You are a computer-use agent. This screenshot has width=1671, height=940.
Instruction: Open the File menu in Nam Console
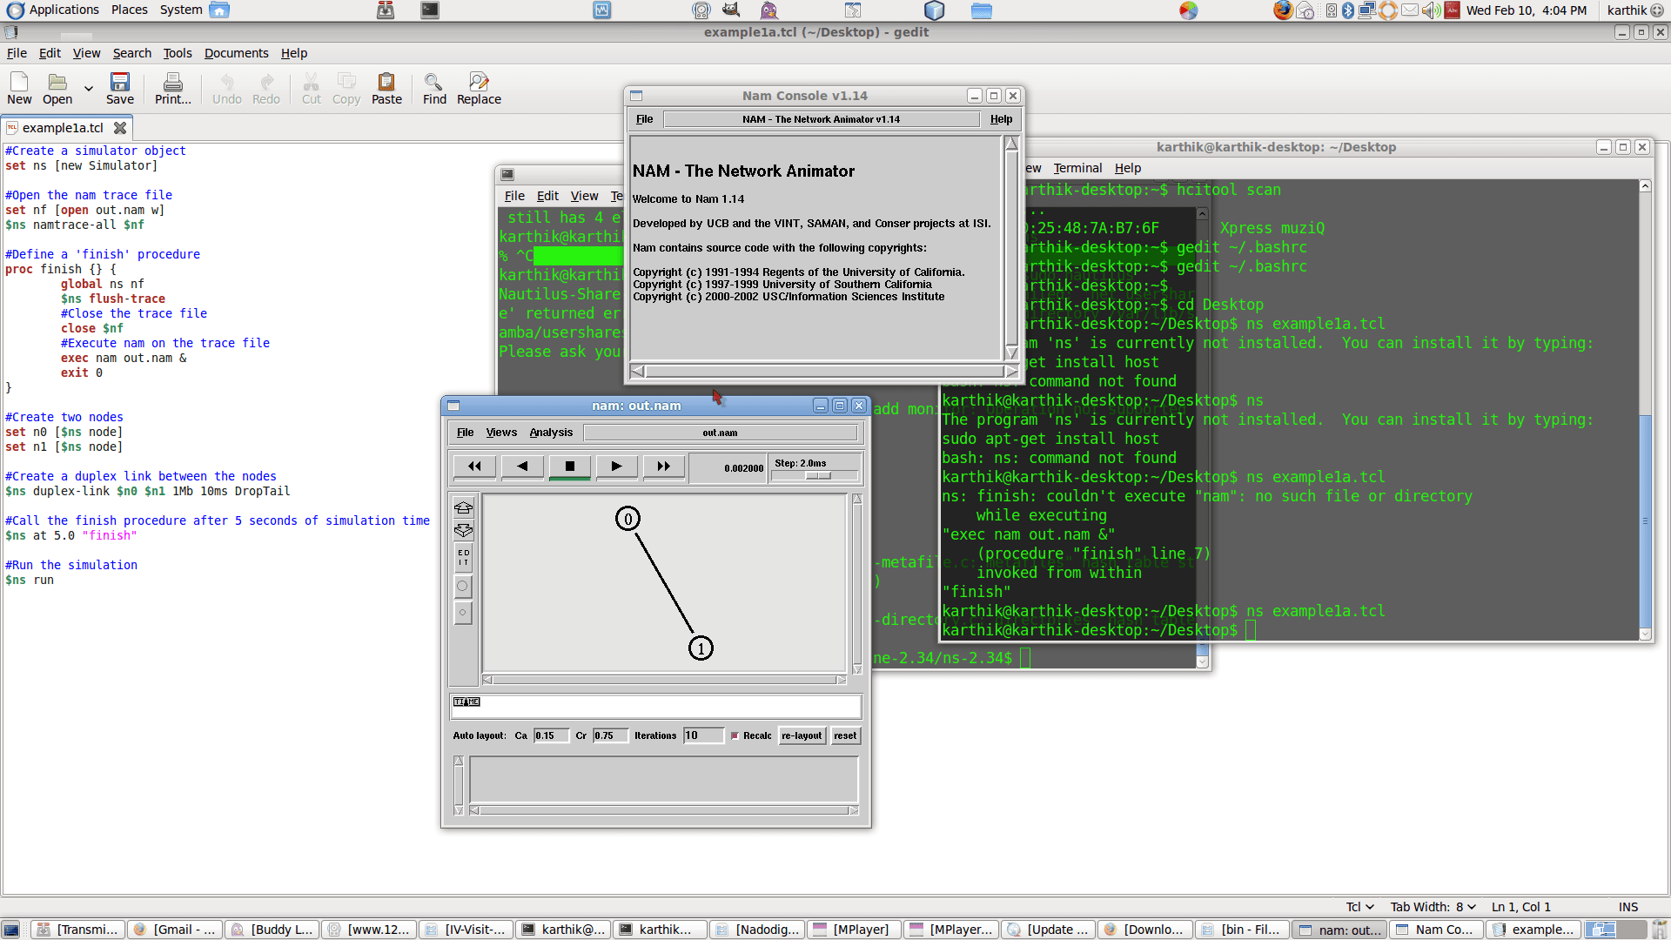point(645,119)
